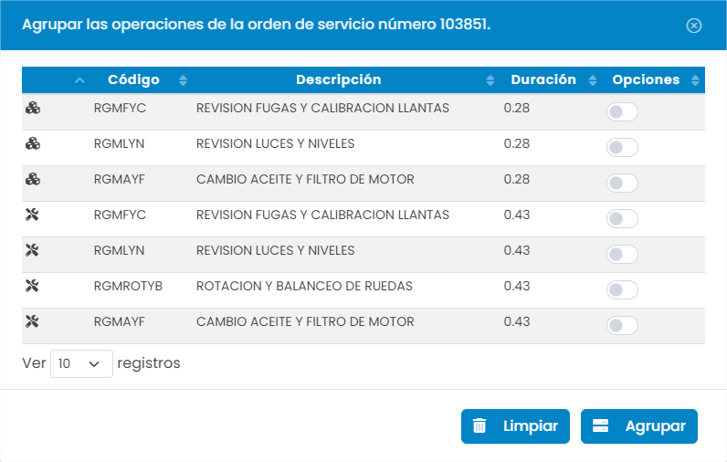Close the dialog with the X icon

tap(693, 26)
